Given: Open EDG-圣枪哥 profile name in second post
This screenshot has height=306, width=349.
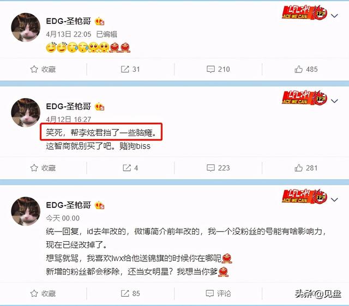Looking at the screenshot, I should [x=68, y=106].
